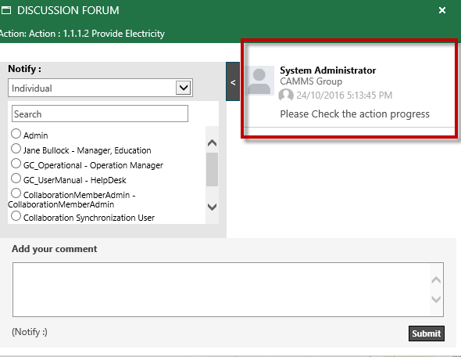Viewport: 461px width, 357px height.
Task: Select CollaborationMemberAdmin radio option
Action: tap(16, 193)
